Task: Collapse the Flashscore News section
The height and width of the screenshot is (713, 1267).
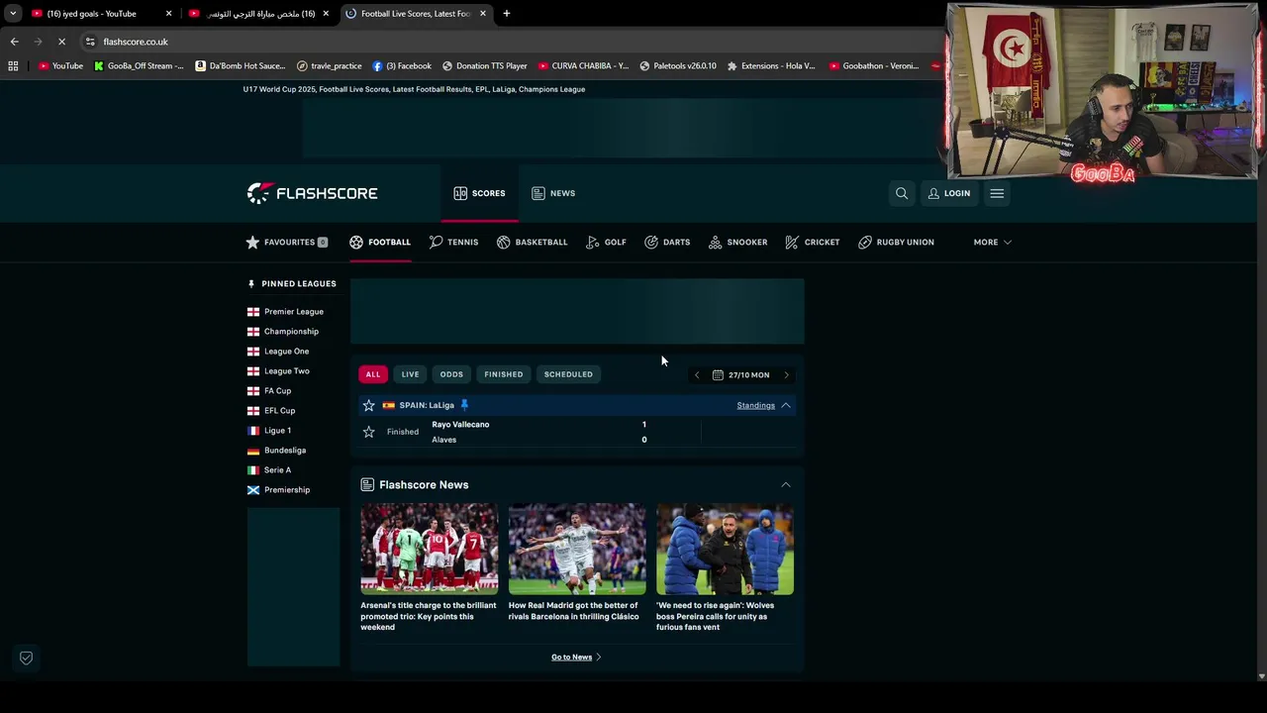Action: coord(786,484)
